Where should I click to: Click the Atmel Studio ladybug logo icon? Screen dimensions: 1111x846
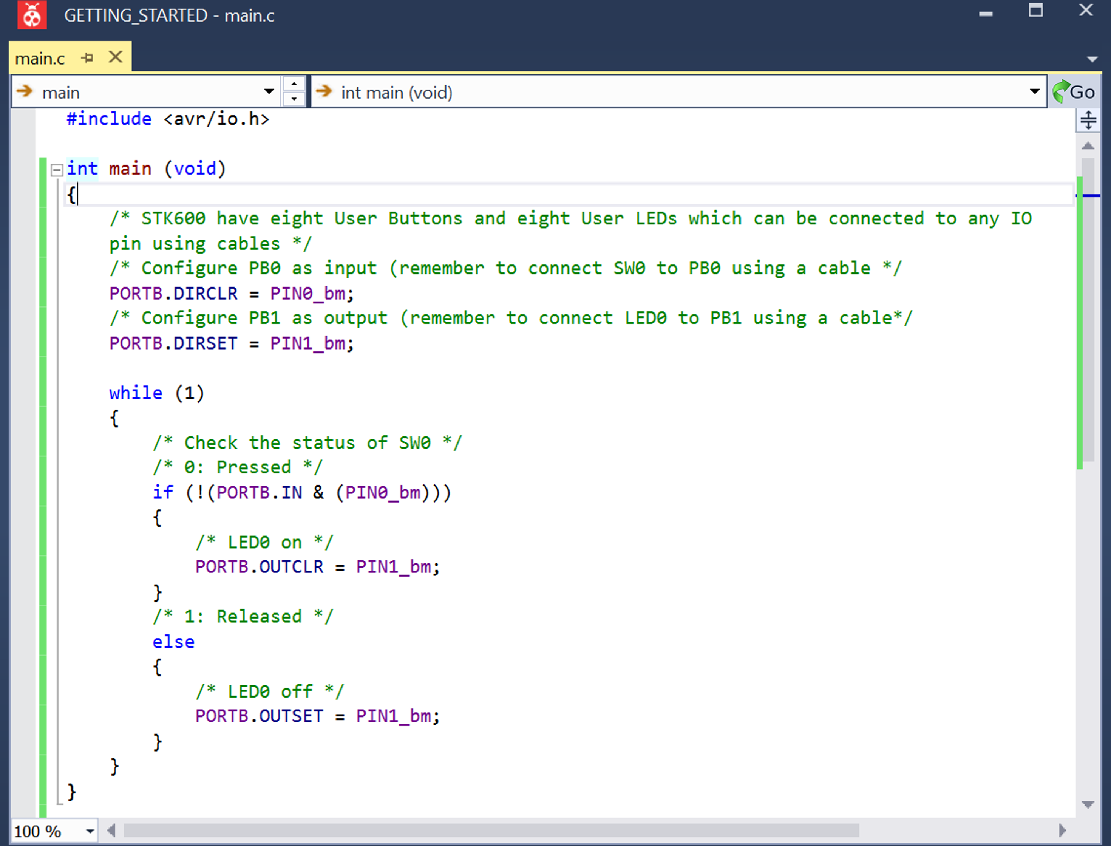click(x=32, y=15)
